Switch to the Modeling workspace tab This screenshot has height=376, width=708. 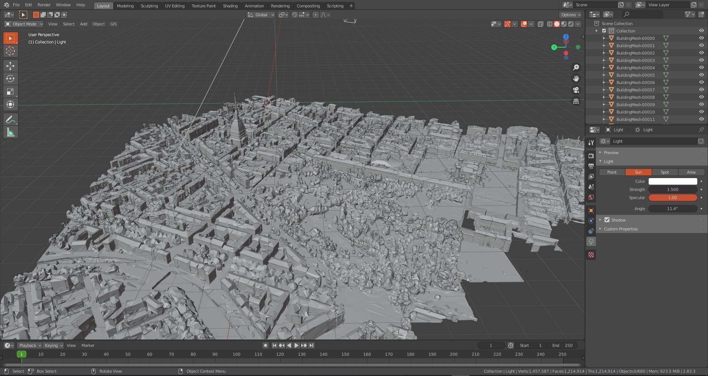125,6
